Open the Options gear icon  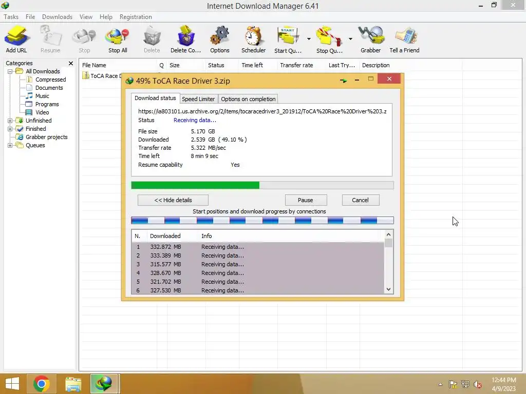pos(220,39)
